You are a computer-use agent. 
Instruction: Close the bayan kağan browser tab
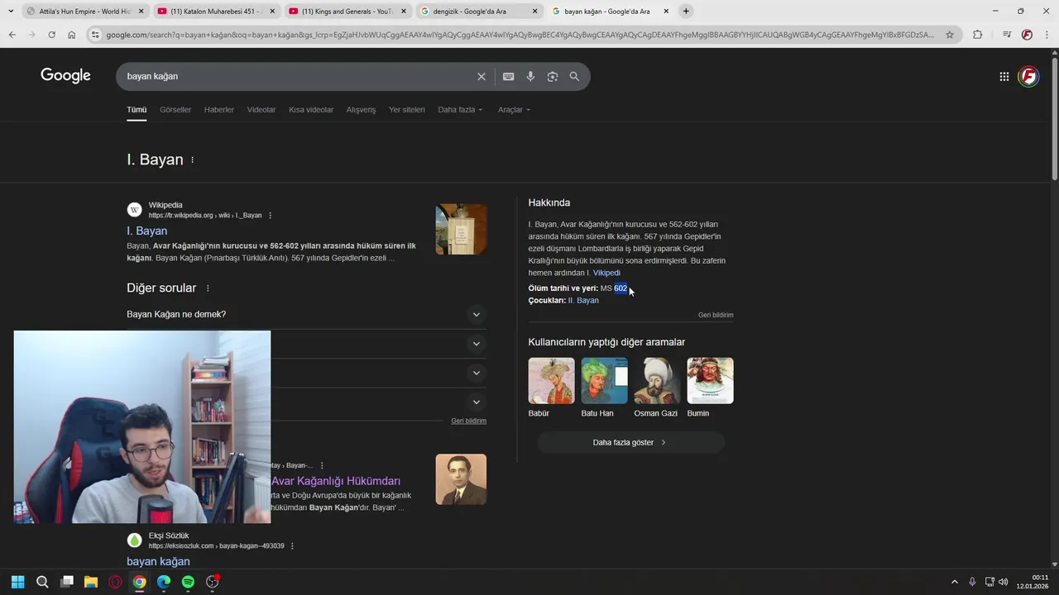666,12
